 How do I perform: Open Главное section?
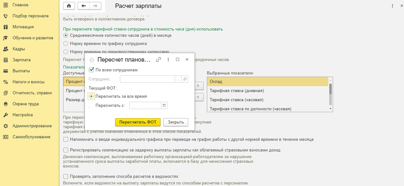click(21, 5)
